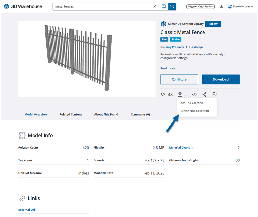258x217 pixels.
Task: Click the 3D Warehouse logo icon
Action: pos(6,6)
